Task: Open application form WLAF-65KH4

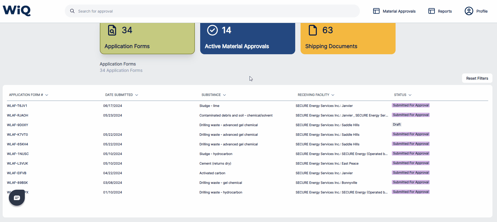Action: (18, 144)
